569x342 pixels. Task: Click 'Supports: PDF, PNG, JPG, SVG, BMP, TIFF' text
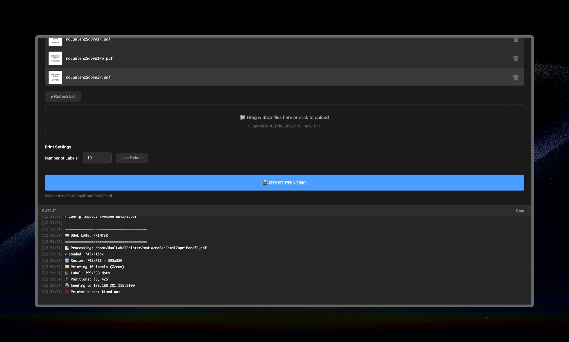coord(284,126)
